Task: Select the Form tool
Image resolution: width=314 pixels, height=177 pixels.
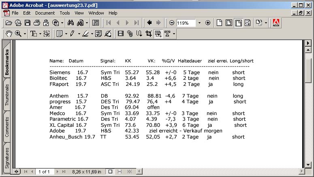Action: (158, 34)
